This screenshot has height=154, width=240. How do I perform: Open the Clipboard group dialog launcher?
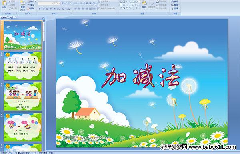16,14
